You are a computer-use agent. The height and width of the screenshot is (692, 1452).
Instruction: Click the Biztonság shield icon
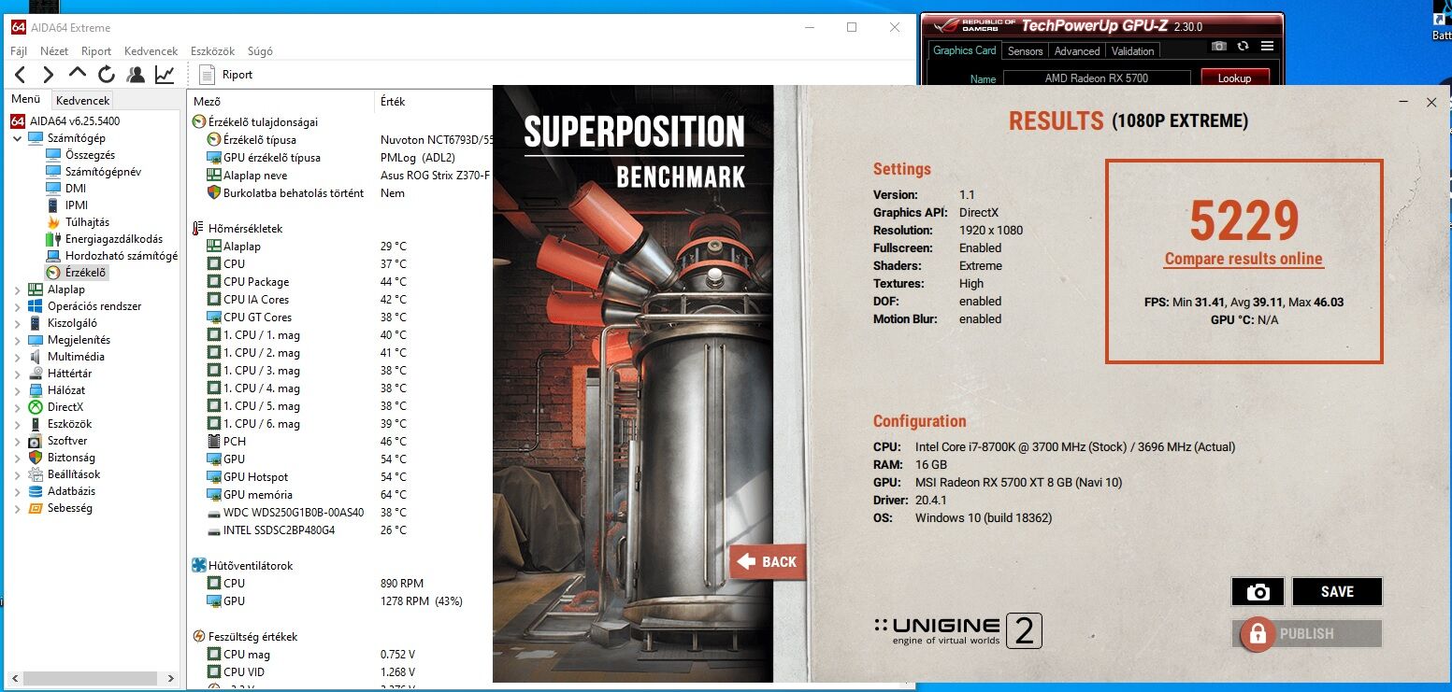click(x=36, y=458)
